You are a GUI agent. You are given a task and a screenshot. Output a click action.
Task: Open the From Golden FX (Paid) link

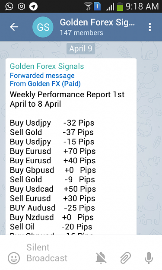(x=45, y=84)
